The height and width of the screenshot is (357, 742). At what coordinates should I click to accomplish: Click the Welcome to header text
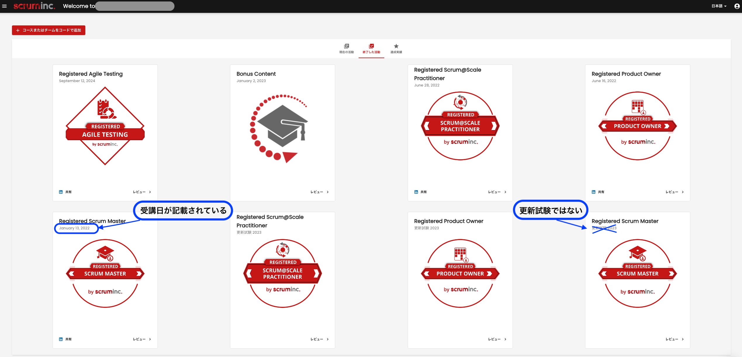[79, 6]
